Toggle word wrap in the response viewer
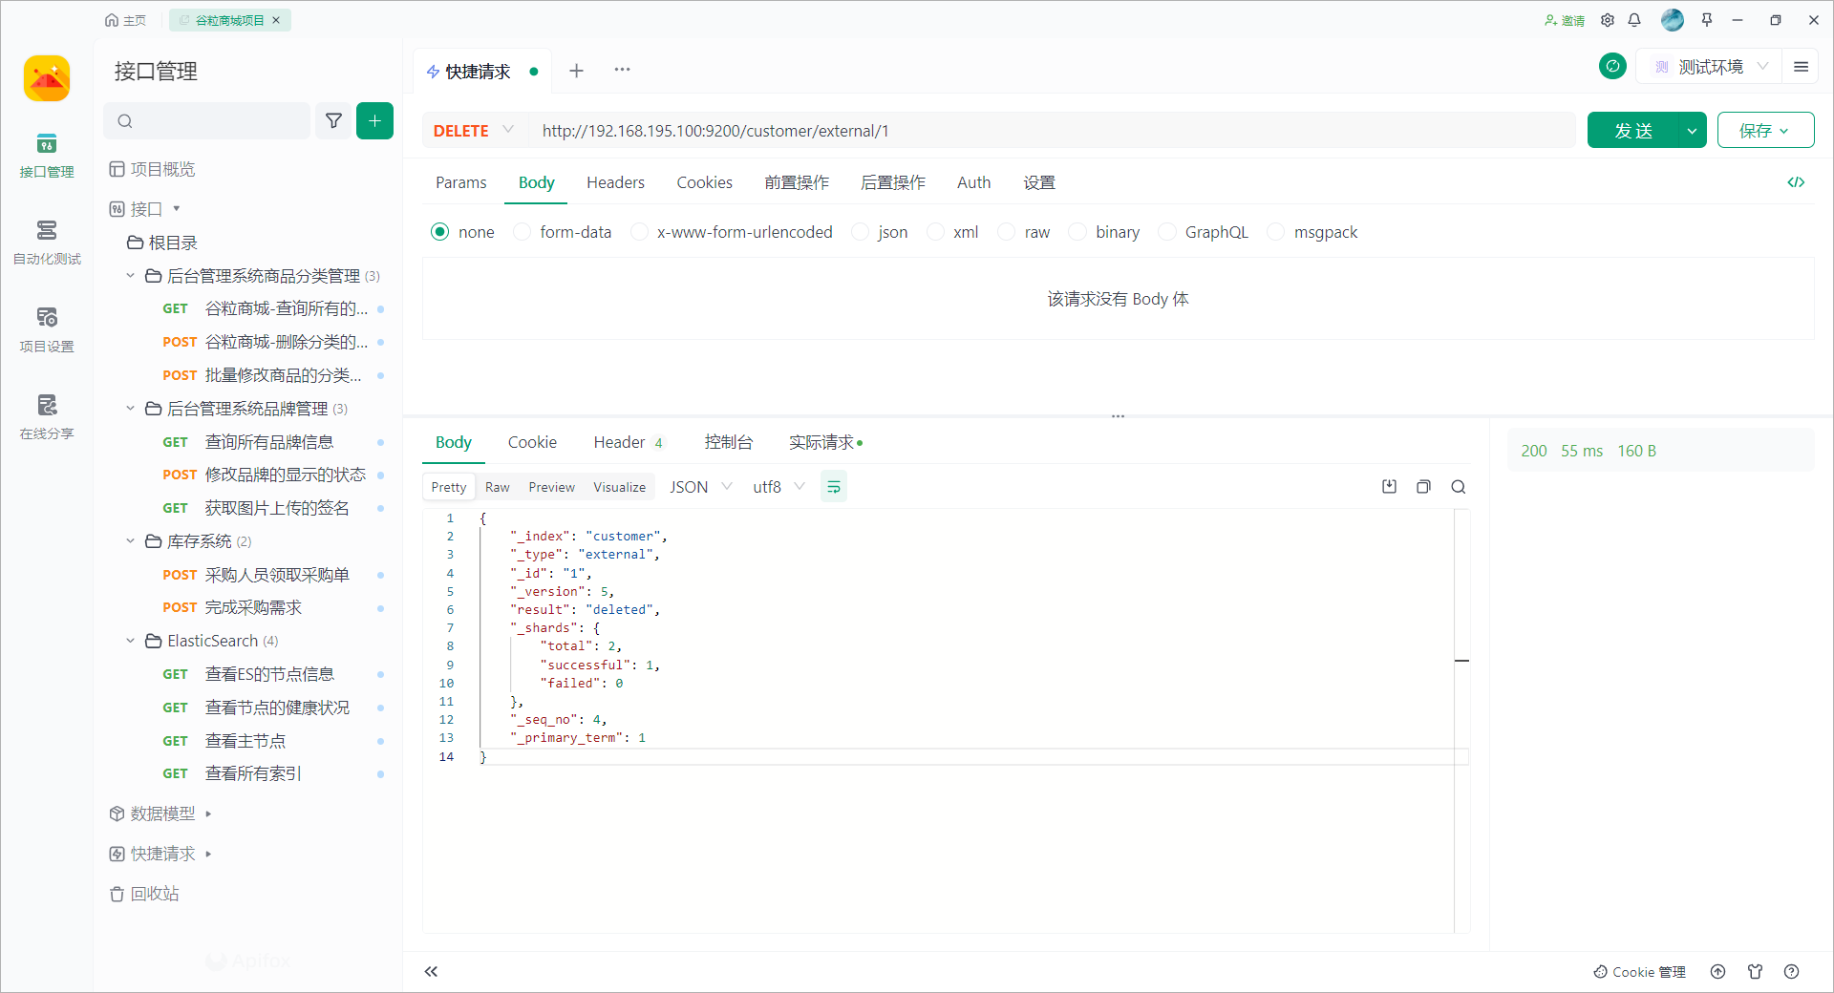The height and width of the screenshot is (993, 1834). pos(833,487)
